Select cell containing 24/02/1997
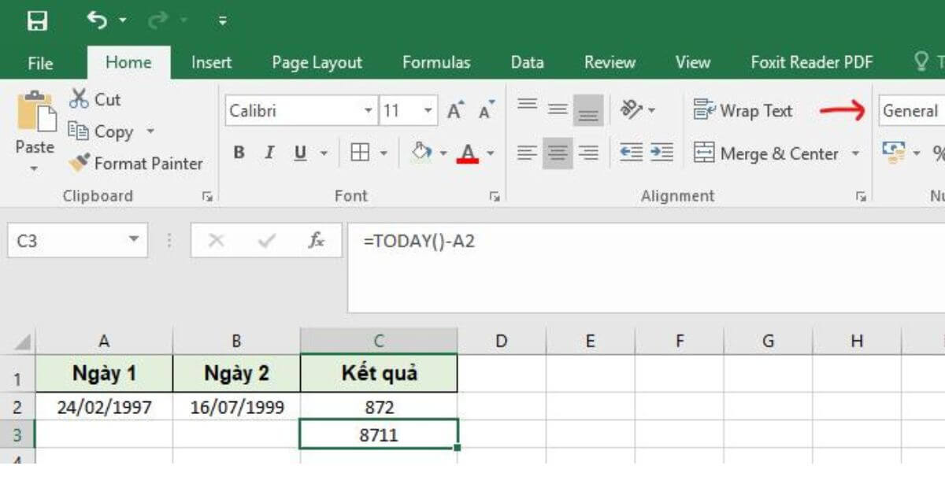Viewport: 945px width, 488px height. pyautogui.click(x=104, y=407)
